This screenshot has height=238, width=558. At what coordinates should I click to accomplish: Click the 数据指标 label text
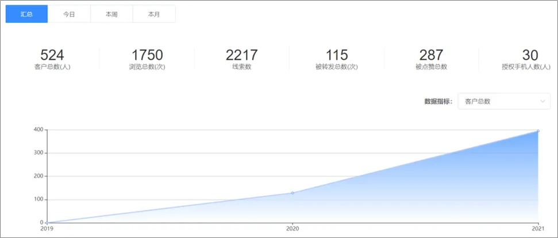tap(438, 101)
